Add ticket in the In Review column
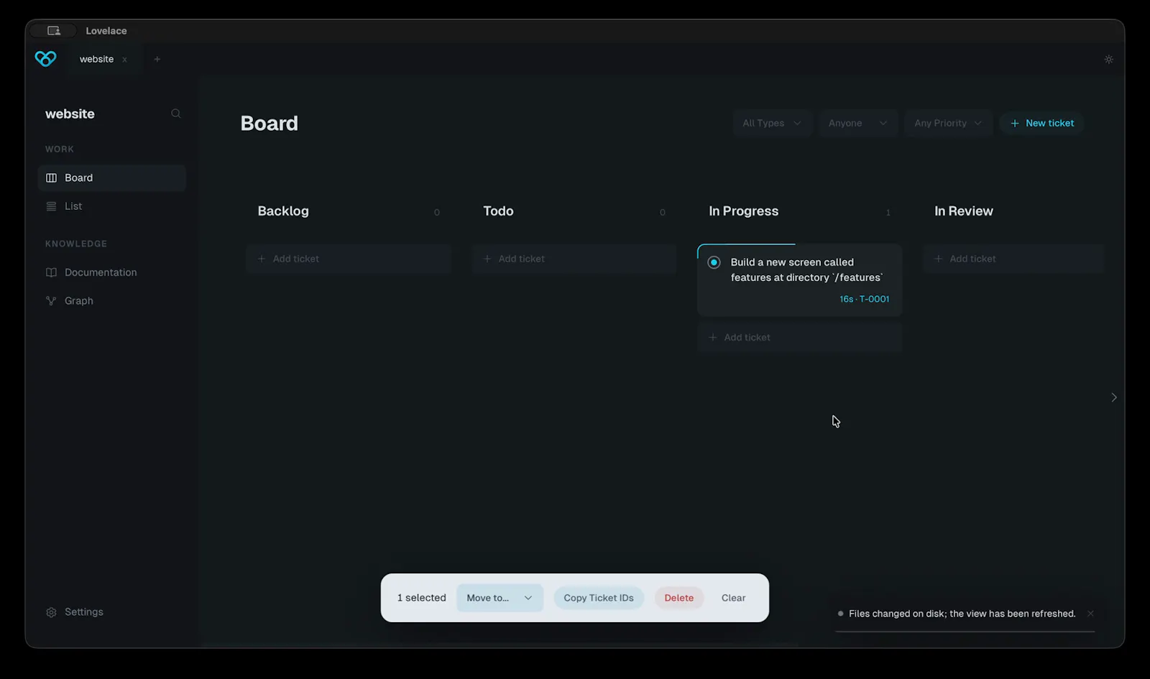This screenshot has width=1150, height=679. [x=1013, y=259]
